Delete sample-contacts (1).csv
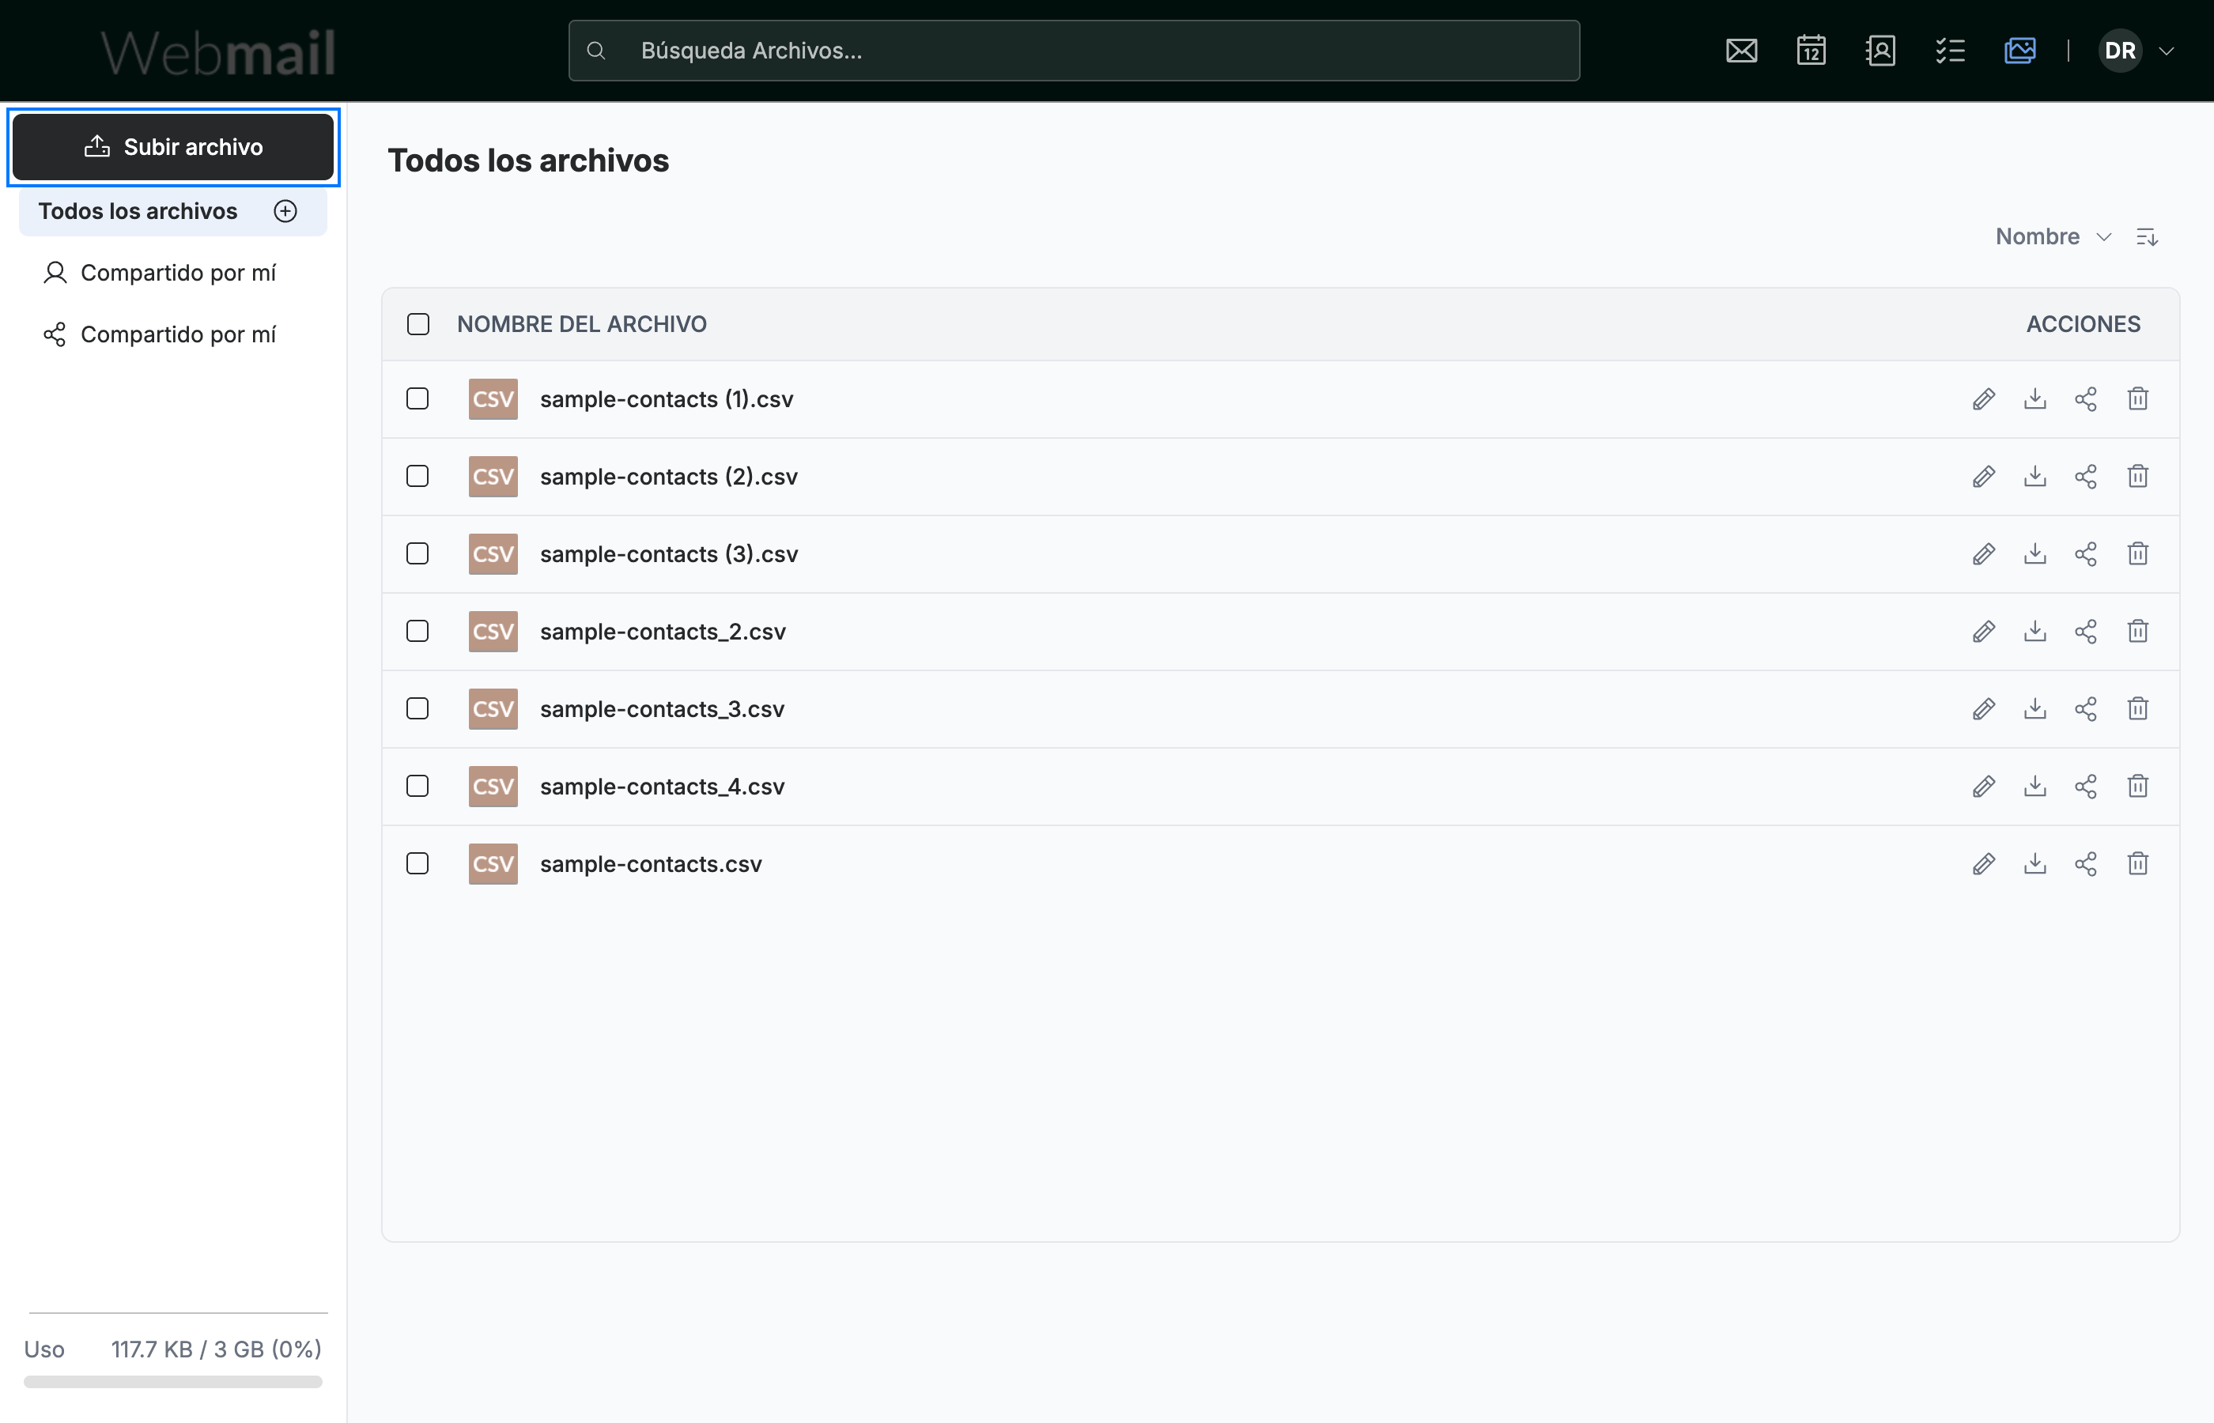This screenshot has height=1423, width=2214. (2137, 399)
